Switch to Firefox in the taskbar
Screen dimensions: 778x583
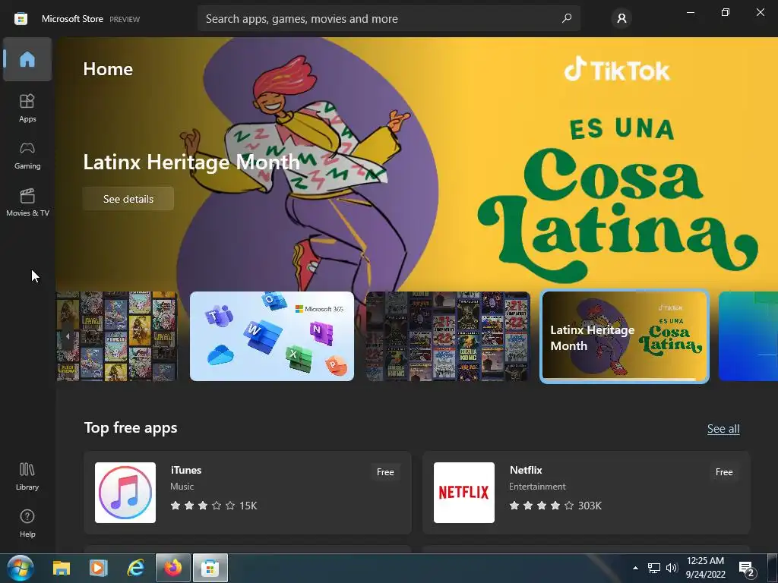click(x=173, y=568)
